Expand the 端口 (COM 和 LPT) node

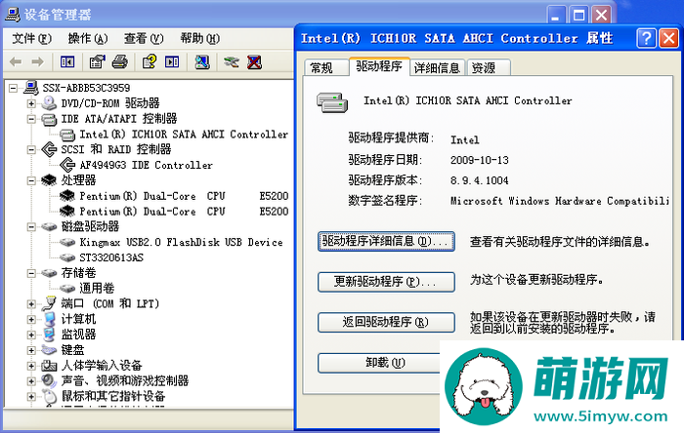point(31,303)
